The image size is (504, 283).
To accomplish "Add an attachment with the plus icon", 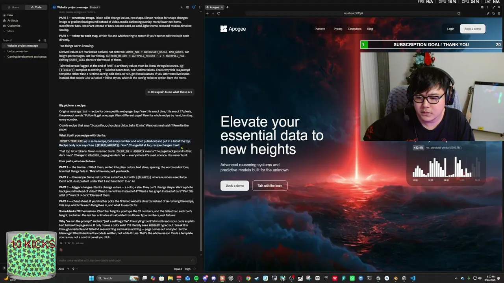I will (x=68, y=269).
